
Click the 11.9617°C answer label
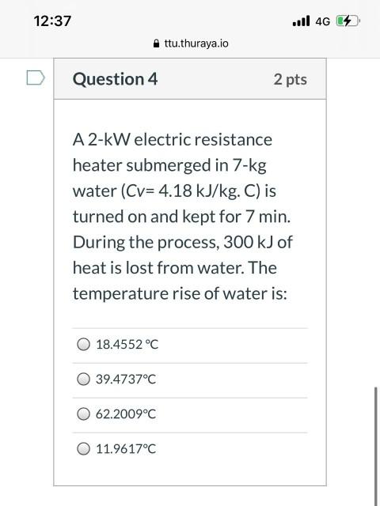pyautogui.click(x=126, y=449)
